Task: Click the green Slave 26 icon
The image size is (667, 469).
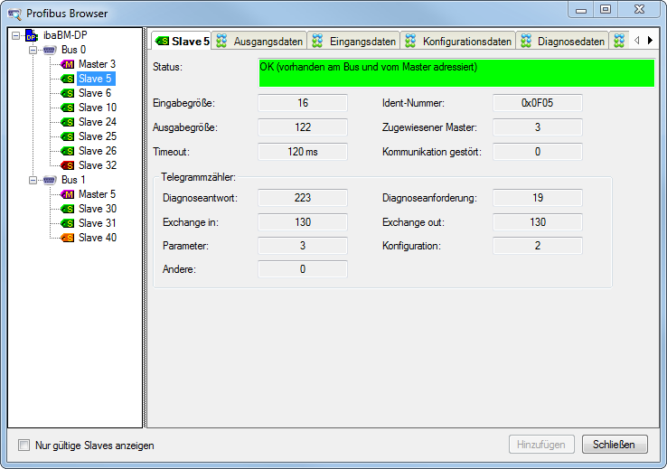Action: tap(67, 151)
